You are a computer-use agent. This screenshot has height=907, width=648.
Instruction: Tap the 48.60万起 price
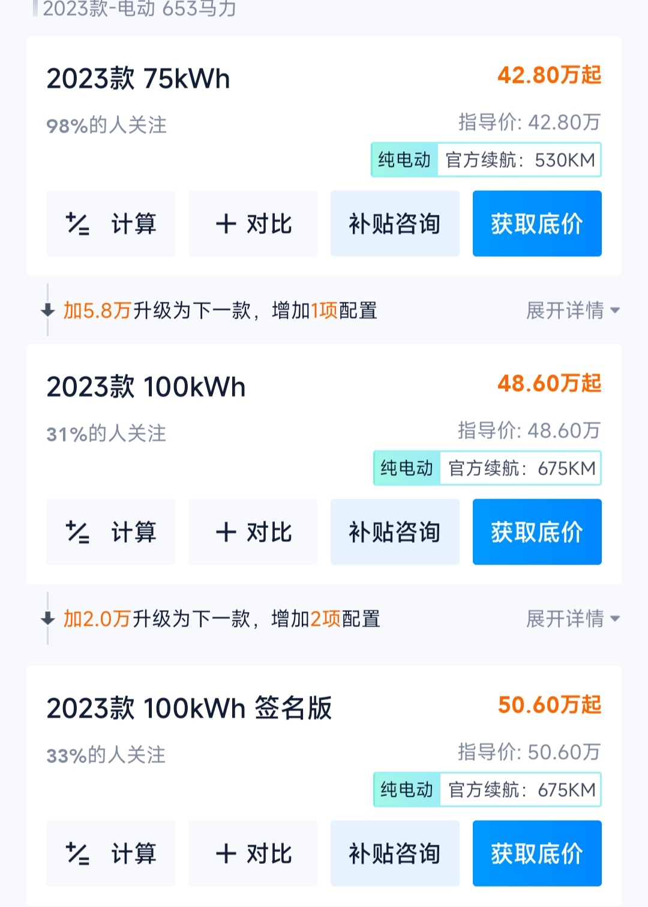pyautogui.click(x=549, y=383)
